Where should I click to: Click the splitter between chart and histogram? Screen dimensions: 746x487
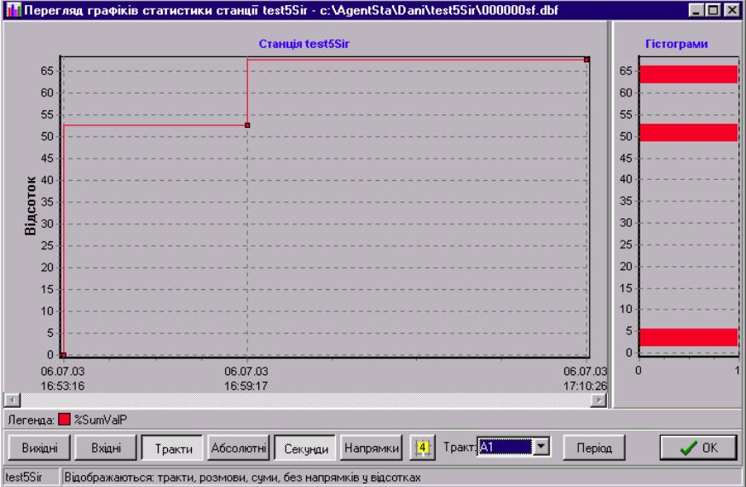[x=610, y=214]
